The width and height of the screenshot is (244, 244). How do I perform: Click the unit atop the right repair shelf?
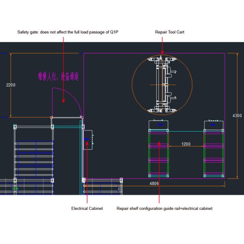coord(214,124)
